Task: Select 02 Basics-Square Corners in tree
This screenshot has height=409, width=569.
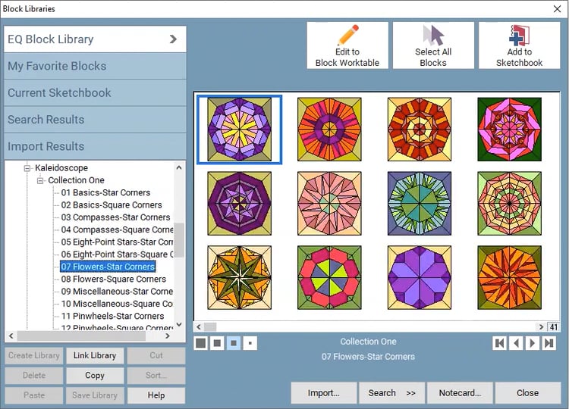Action: click(112, 205)
